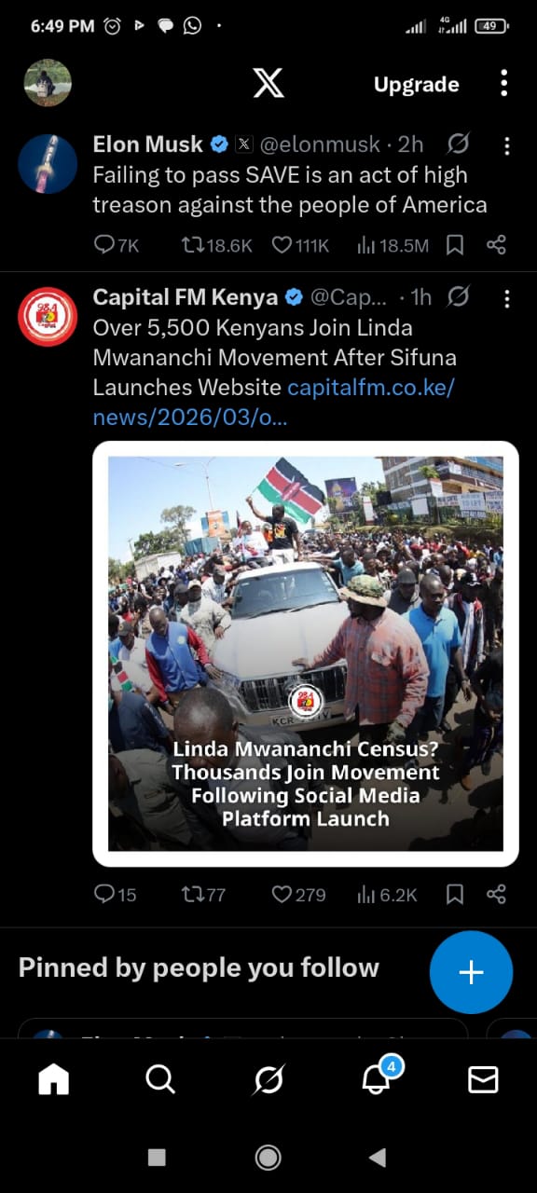Viewport: 537px width, 1193px height.
Task: Open the top-right three-dot overflow menu
Action: pos(503,83)
